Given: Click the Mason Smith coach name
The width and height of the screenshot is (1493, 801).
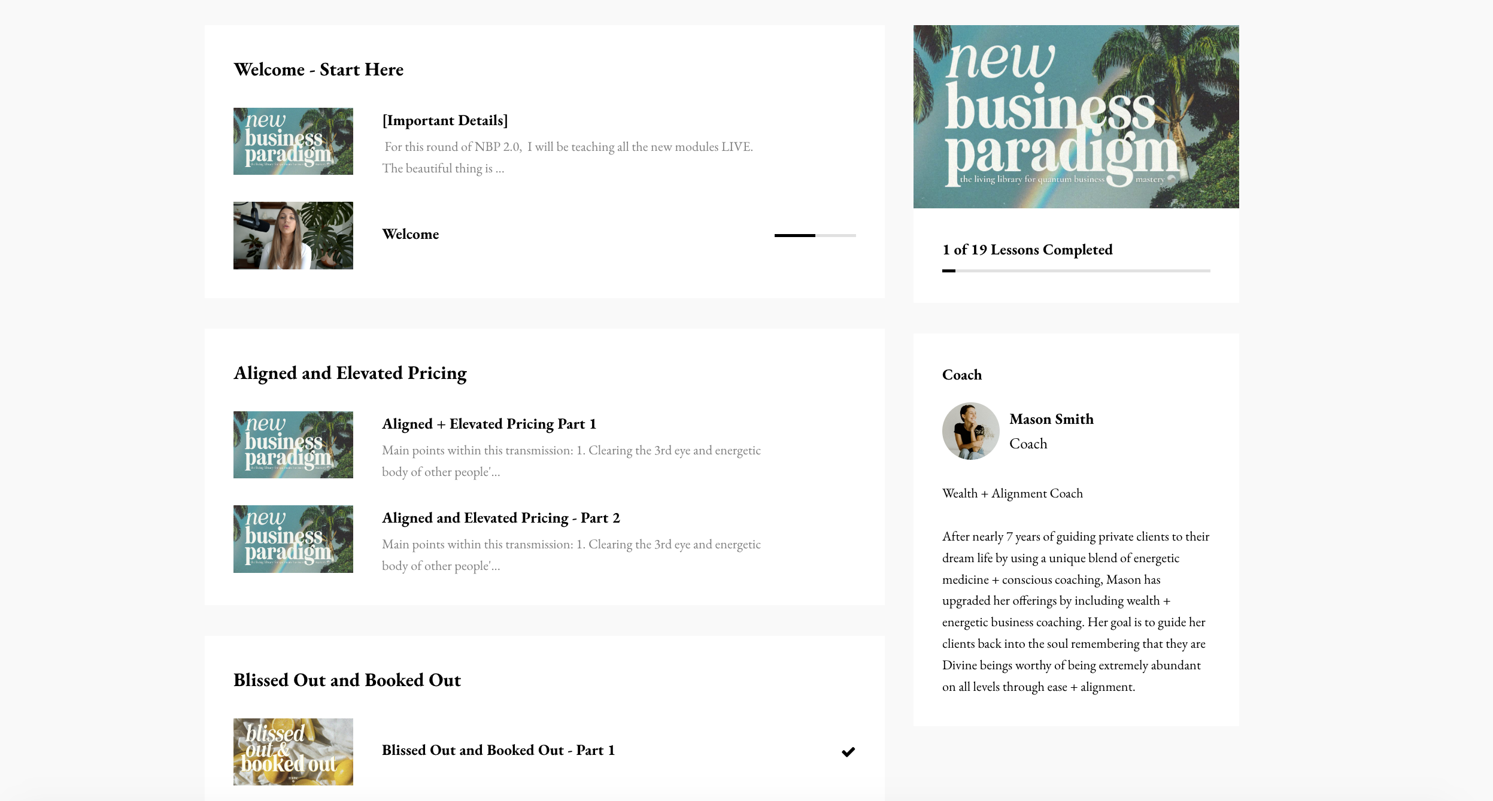Looking at the screenshot, I should click(1051, 419).
